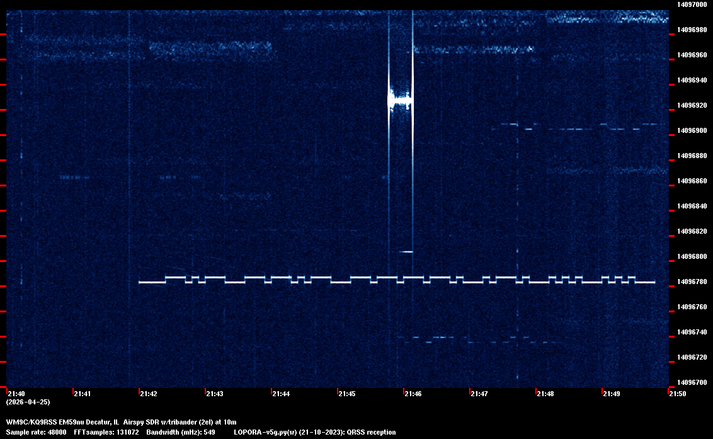Screen dimensions: 713x439
Task: Click the bright white burst near 14096920
Action: [x=400, y=100]
